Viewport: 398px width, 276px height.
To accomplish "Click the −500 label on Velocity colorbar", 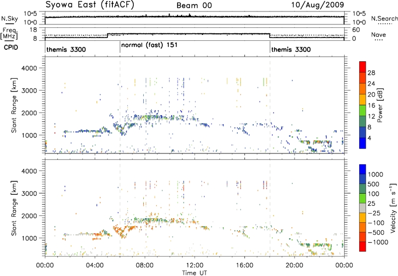I will coord(376,233).
